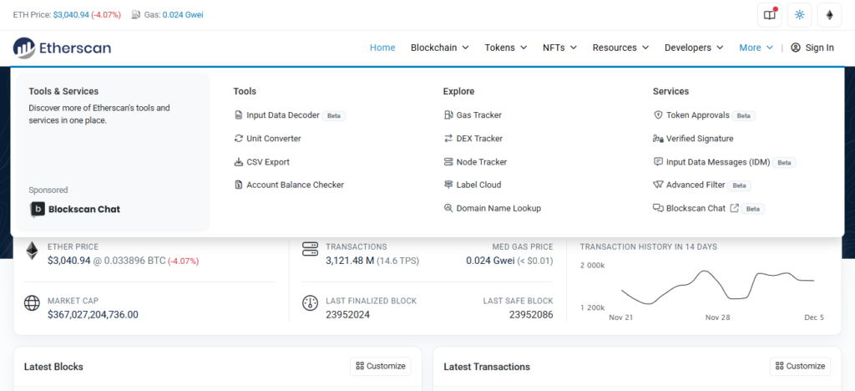Click the Input Data Decoder icon
Viewport: 855px width, 391px height.
tap(238, 115)
